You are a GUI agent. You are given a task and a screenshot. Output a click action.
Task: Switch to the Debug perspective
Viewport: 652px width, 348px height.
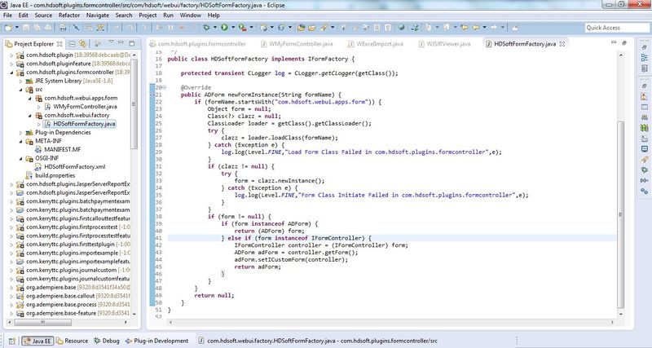(x=106, y=341)
